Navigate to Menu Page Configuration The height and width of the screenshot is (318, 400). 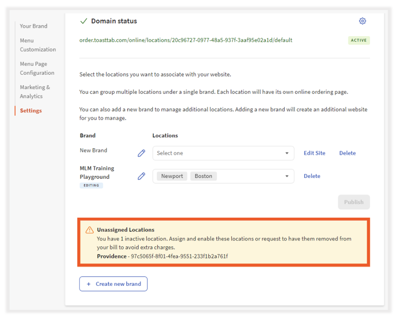click(x=37, y=68)
